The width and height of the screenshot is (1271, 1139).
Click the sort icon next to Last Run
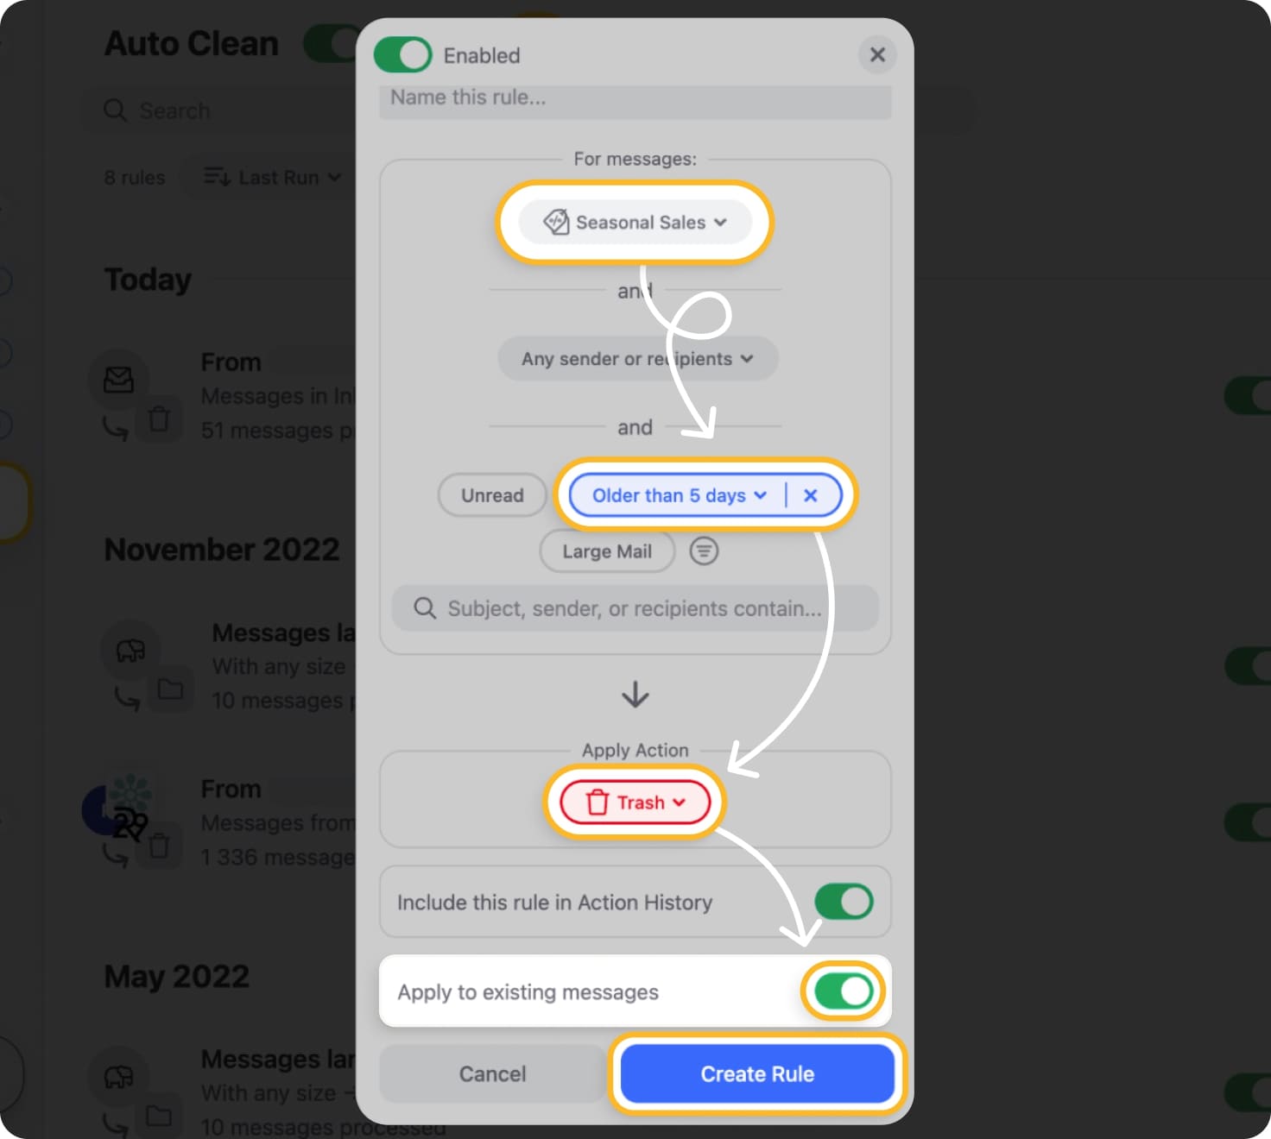[217, 177]
